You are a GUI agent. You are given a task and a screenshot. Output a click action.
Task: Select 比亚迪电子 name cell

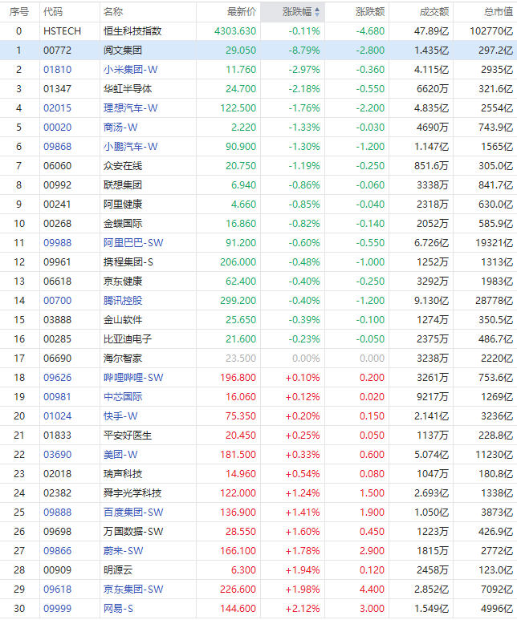(128, 339)
